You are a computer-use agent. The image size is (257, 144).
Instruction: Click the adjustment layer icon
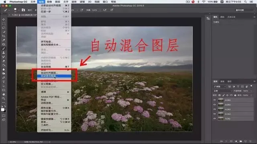(x=236, y=141)
